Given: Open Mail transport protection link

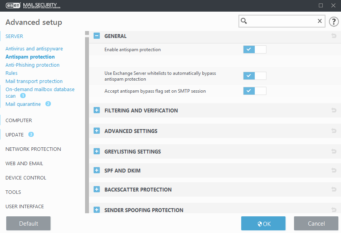Looking at the screenshot, I should point(34,81).
